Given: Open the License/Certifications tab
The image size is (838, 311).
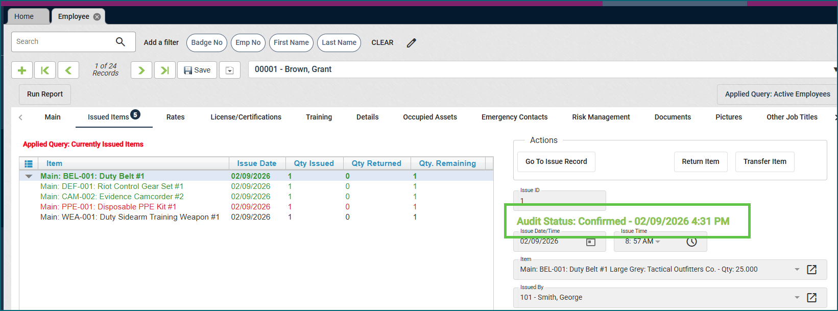Looking at the screenshot, I should pos(246,117).
